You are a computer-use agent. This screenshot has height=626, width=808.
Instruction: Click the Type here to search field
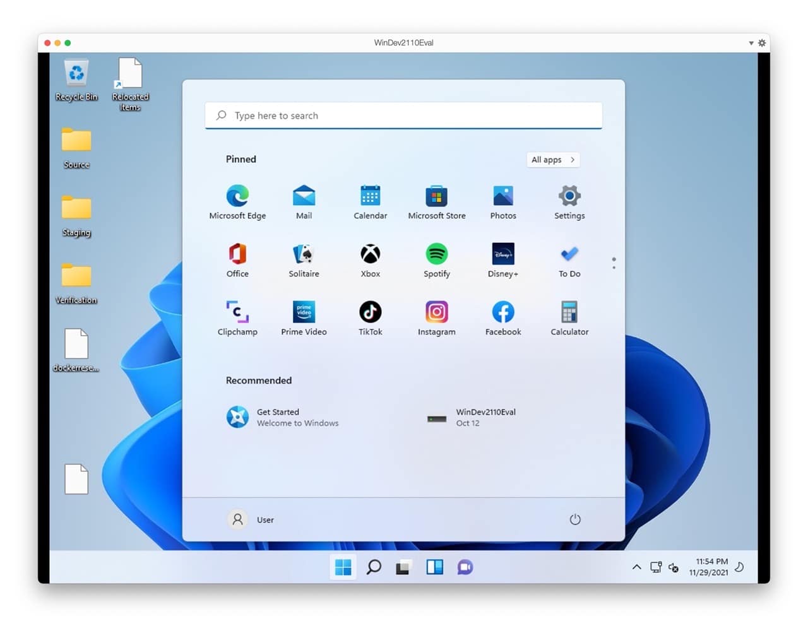403,115
